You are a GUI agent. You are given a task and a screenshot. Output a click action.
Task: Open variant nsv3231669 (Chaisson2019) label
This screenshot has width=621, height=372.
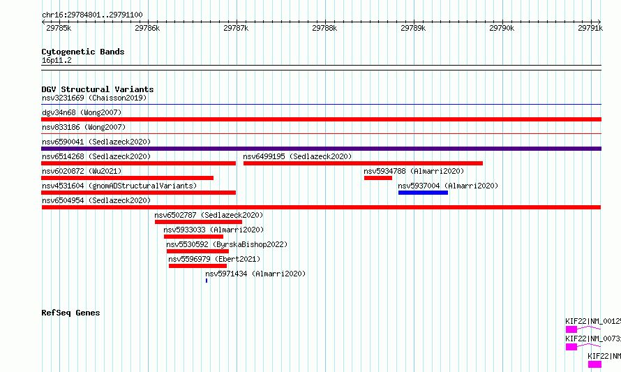(x=94, y=98)
